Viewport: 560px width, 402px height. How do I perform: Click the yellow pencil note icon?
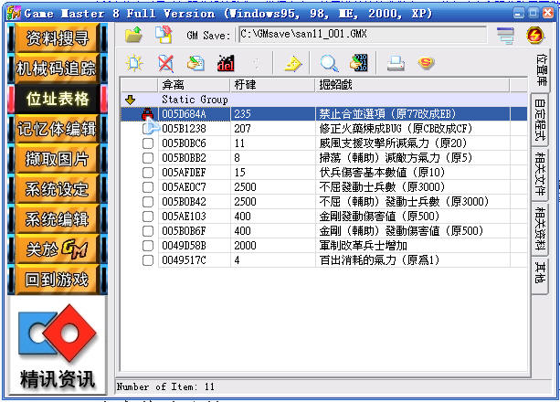[x=292, y=63]
